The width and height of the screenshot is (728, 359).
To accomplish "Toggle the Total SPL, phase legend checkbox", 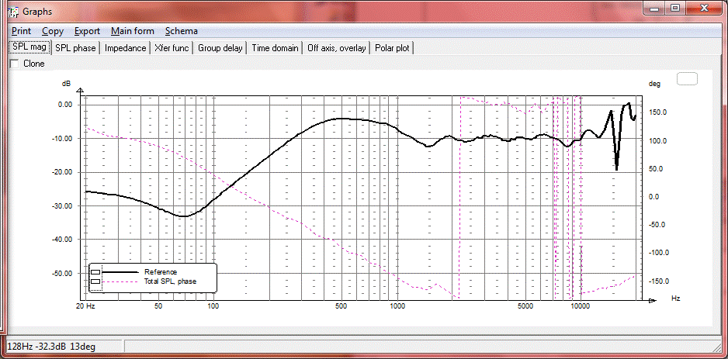I will [95, 281].
